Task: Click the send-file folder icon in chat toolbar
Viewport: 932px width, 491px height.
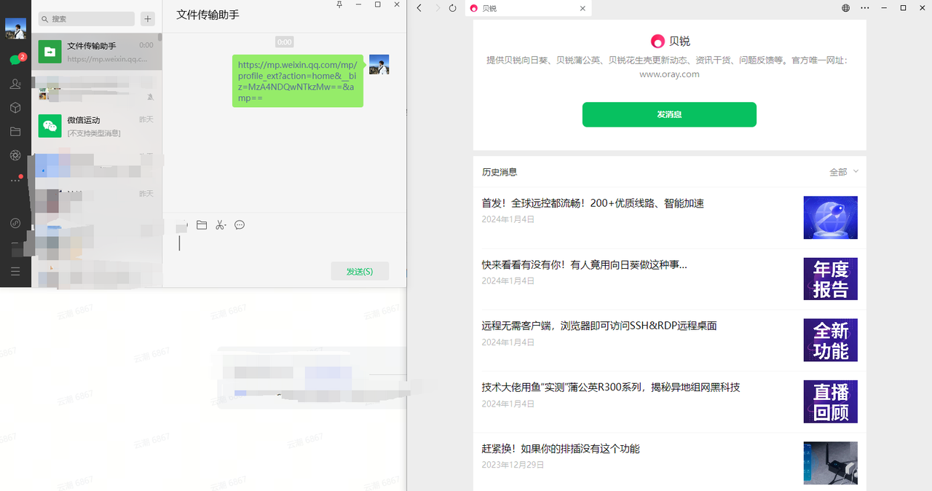Action: pos(202,225)
